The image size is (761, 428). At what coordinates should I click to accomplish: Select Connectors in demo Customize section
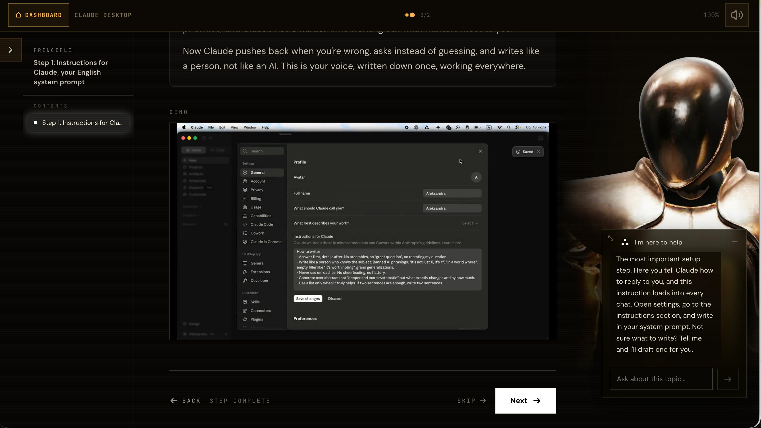pyautogui.click(x=262, y=311)
